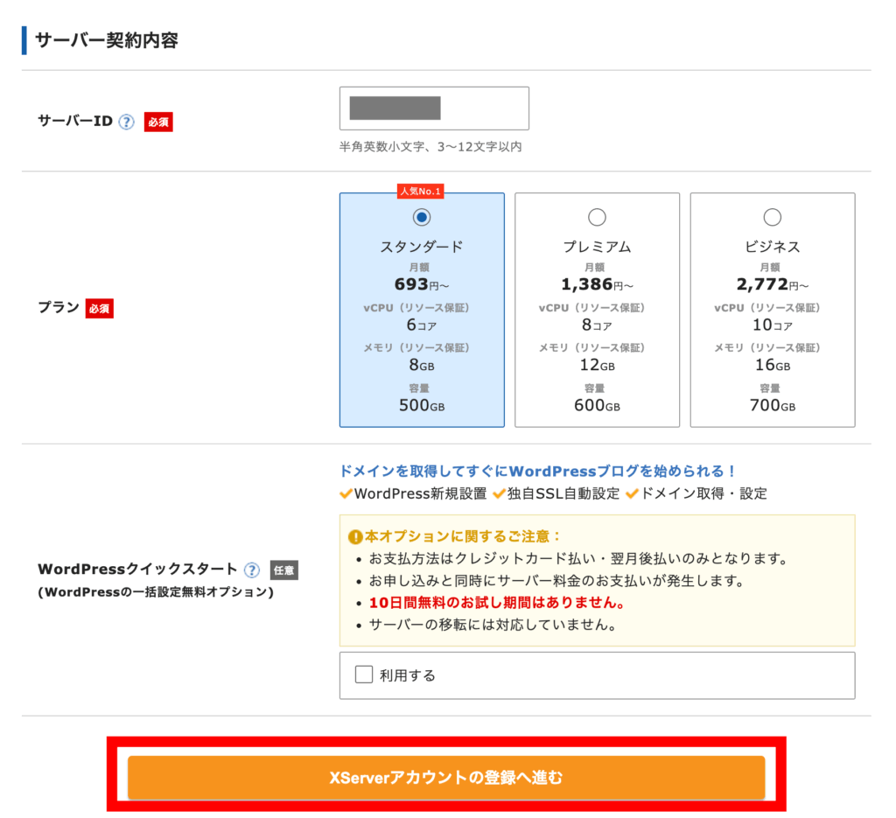Pick the ビジネス plan radio button
This screenshot has height=818, width=896.
773,217
